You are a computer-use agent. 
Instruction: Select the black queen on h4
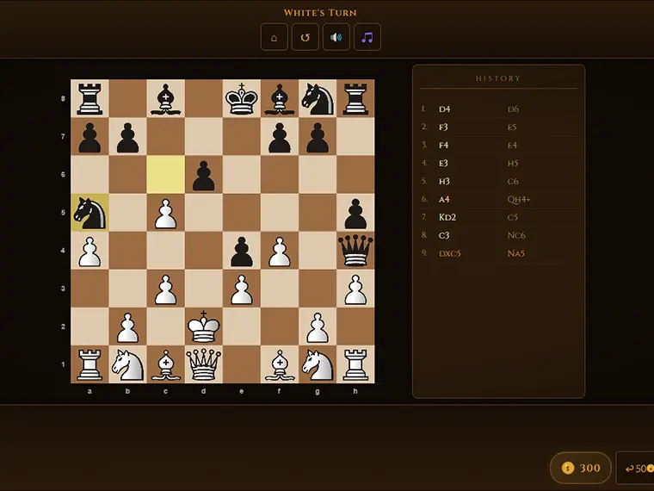coord(355,251)
